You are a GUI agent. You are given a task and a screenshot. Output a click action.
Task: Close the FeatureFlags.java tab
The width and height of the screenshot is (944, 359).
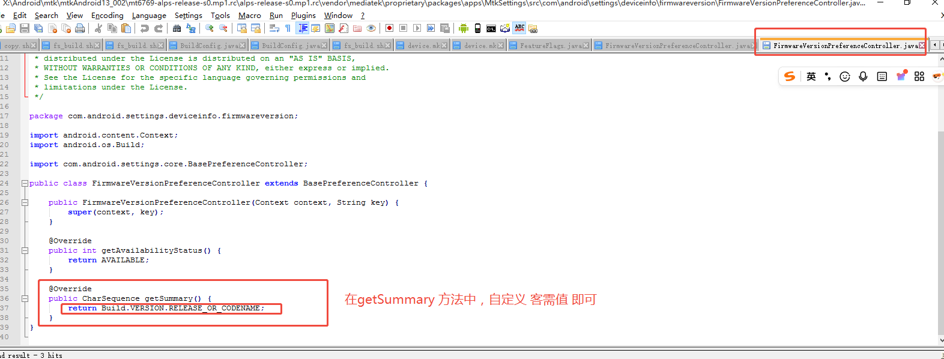tap(586, 46)
